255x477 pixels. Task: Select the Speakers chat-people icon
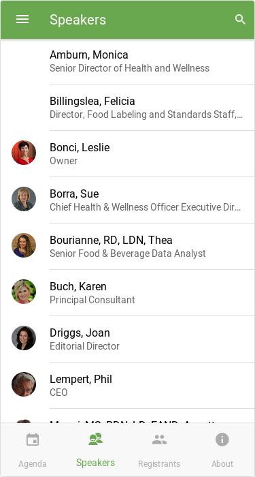[x=95, y=439]
